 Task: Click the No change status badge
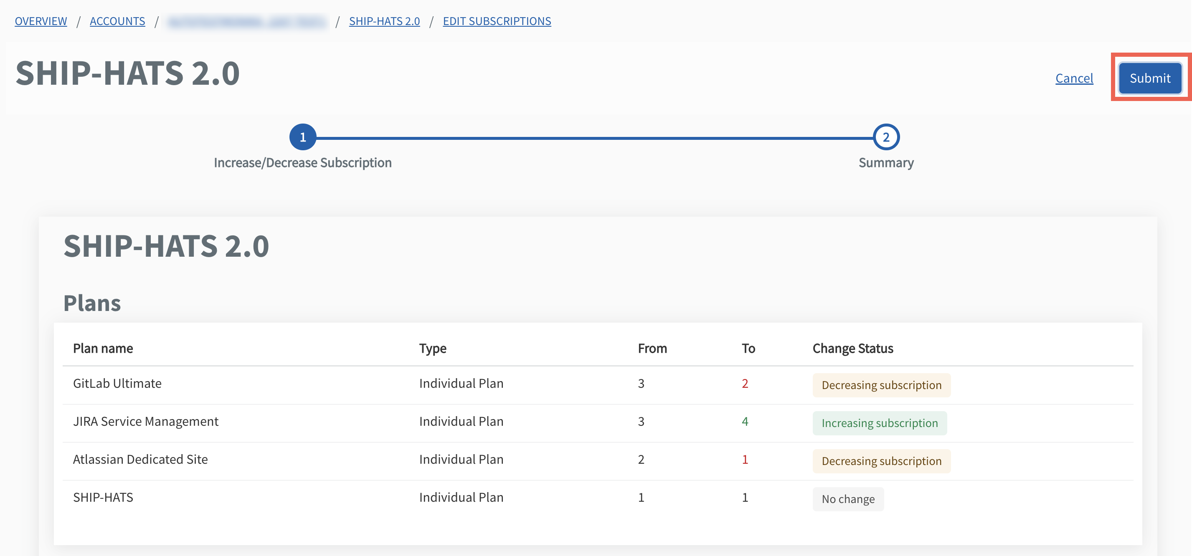(x=848, y=499)
